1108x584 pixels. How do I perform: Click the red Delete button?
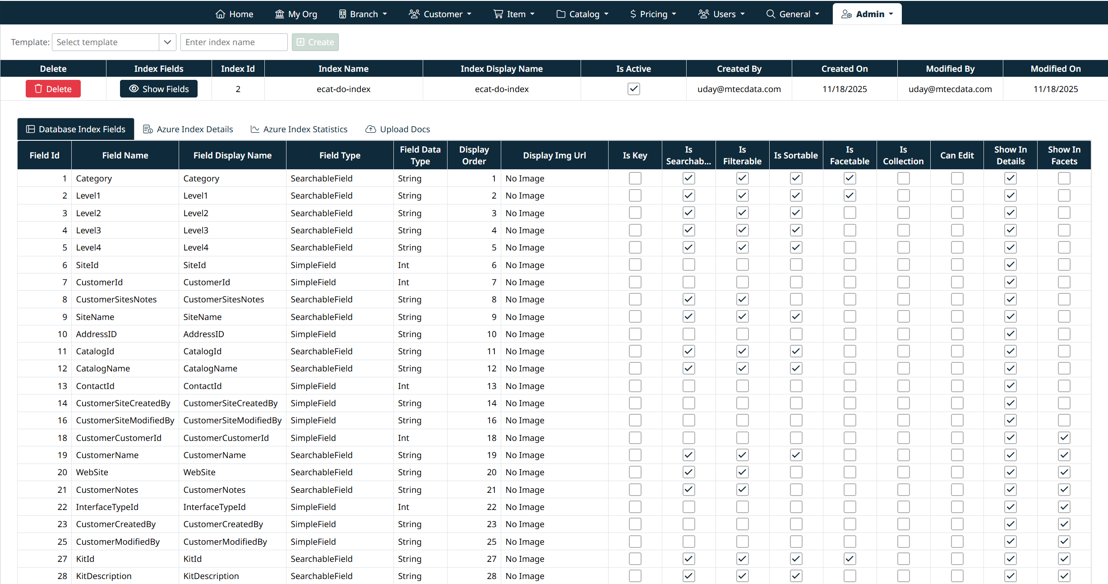(x=53, y=89)
